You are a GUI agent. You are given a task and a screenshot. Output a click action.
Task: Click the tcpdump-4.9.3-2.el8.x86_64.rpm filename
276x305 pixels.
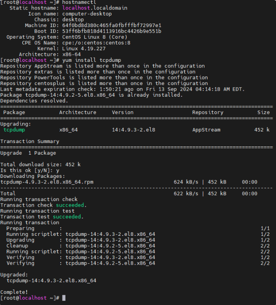pos(47,182)
